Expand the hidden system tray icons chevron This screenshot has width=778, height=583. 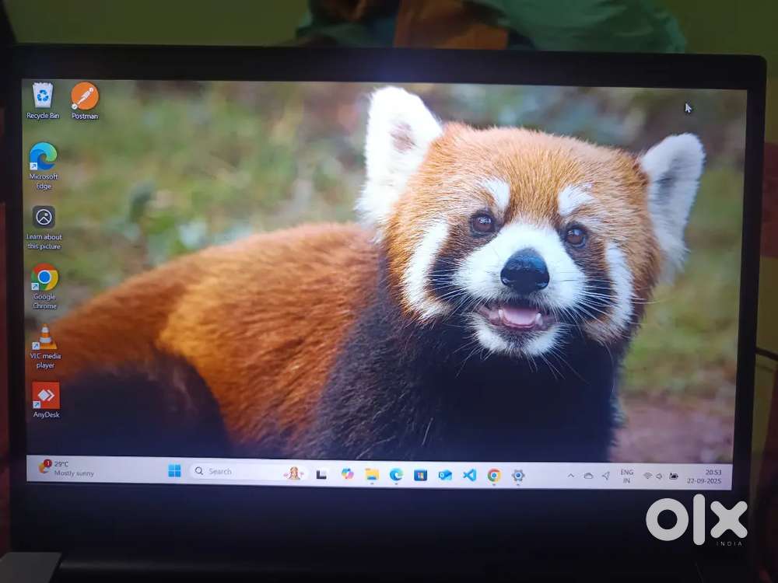[x=570, y=476]
